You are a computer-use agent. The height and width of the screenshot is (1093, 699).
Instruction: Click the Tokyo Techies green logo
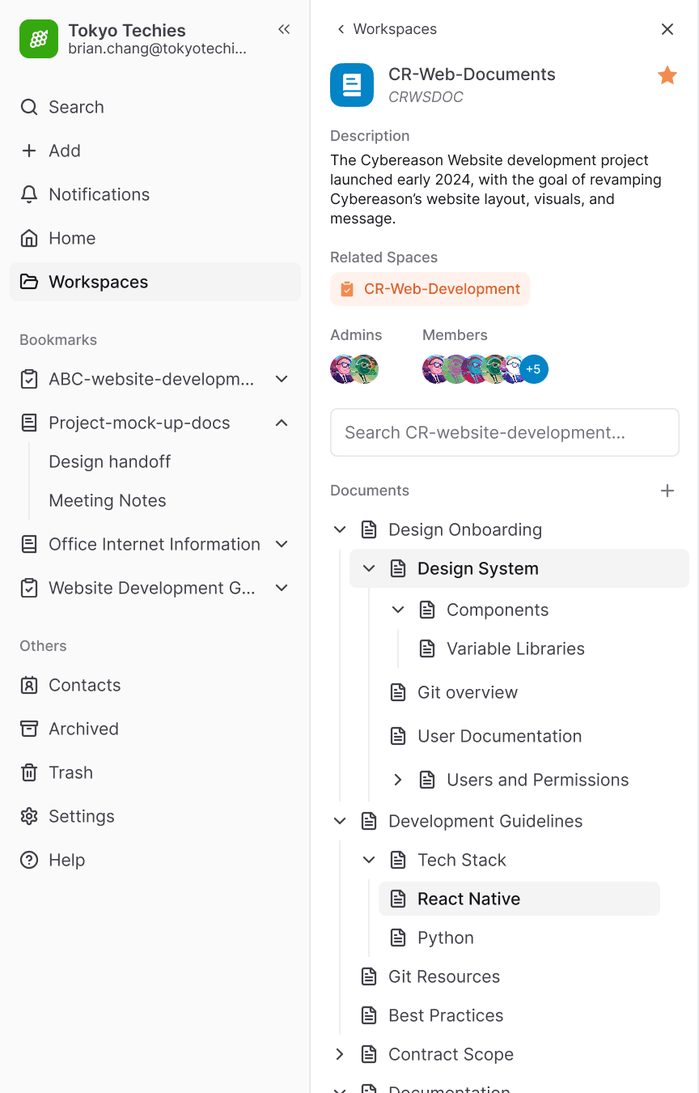point(39,39)
